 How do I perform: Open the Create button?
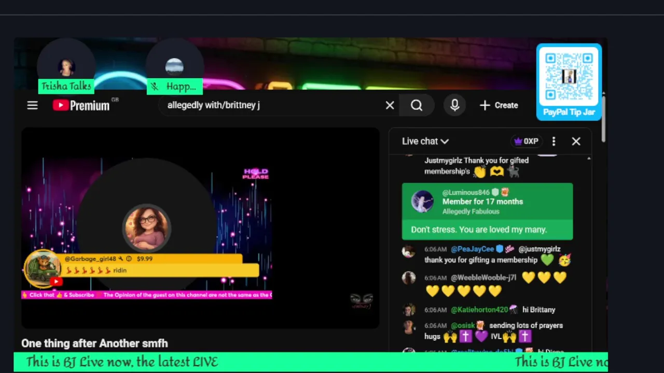pyautogui.click(x=499, y=105)
